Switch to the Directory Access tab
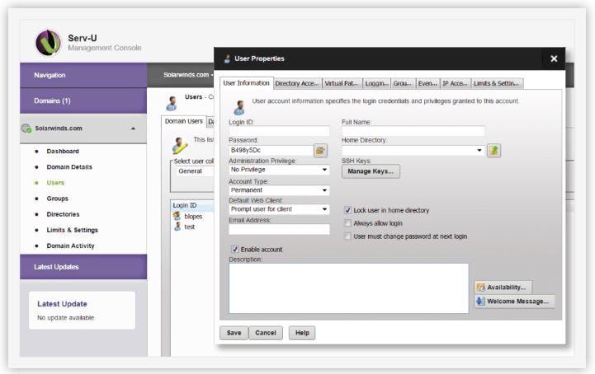 pyautogui.click(x=297, y=83)
